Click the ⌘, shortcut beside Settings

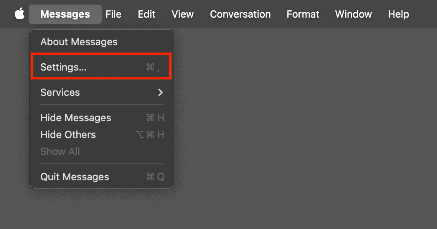coord(153,68)
